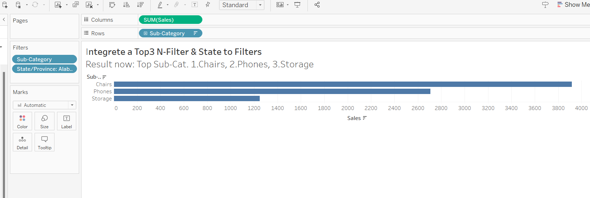Click the Share workbook icon
Image resolution: width=590 pixels, height=198 pixels.
[x=317, y=5]
